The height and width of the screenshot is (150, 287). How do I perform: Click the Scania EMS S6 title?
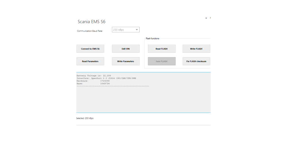[92, 22]
